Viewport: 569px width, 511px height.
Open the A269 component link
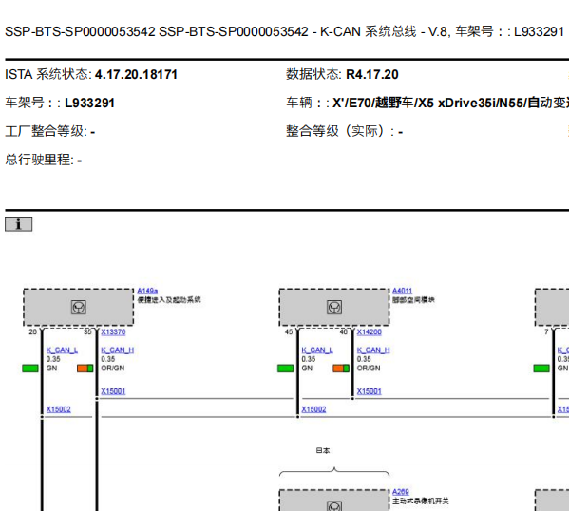coord(400,492)
